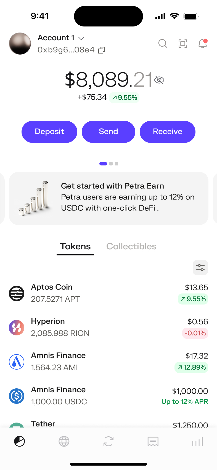This screenshot has height=470, width=217.
Task: Open the token filter settings icon
Action: [x=200, y=268]
